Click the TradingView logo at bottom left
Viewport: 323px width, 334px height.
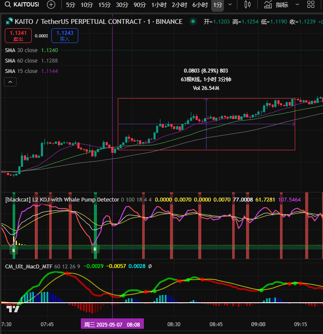coord(13,309)
